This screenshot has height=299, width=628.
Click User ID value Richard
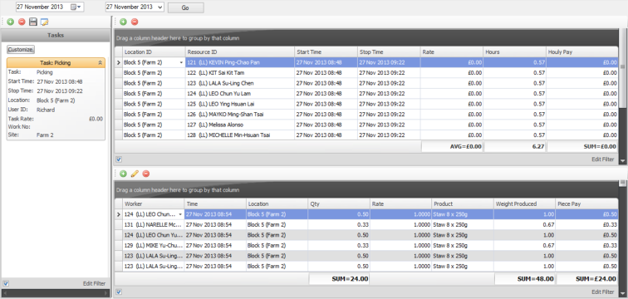pos(46,110)
